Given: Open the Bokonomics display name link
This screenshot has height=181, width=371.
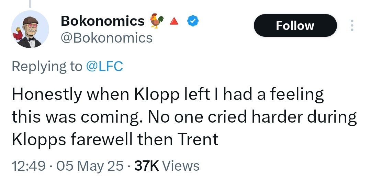Looking at the screenshot, I should [102, 21].
